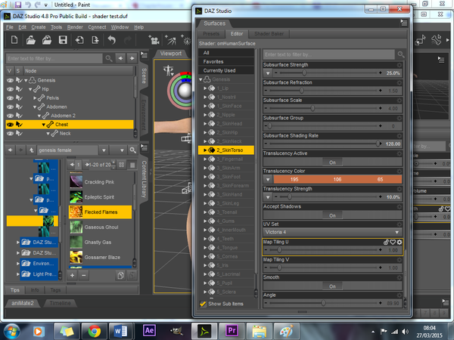Select the Crackling Pink shader preset
454x340 pixels.
click(x=101, y=182)
